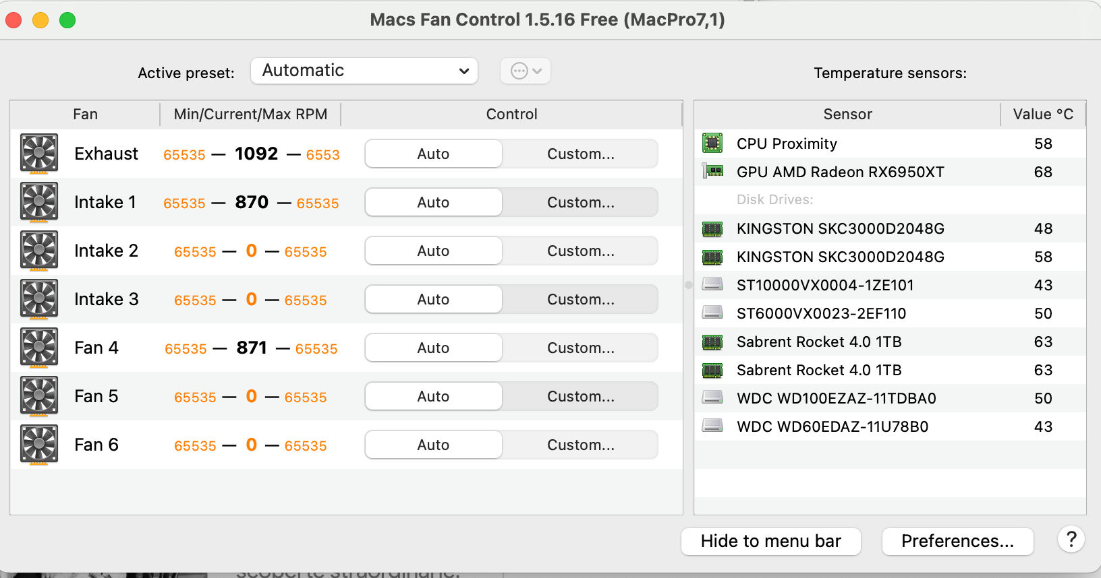
Task: Click the Sensor column header
Action: (847, 115)
